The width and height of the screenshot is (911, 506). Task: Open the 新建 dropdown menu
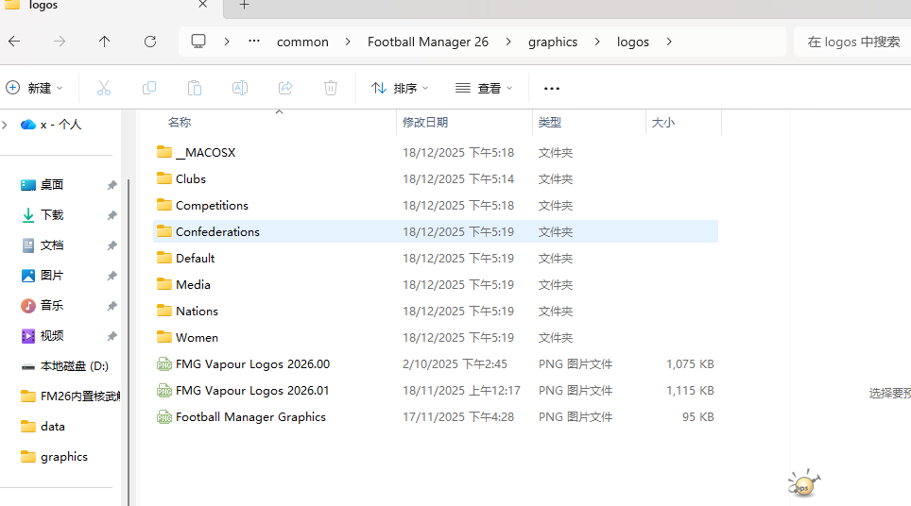35,88
